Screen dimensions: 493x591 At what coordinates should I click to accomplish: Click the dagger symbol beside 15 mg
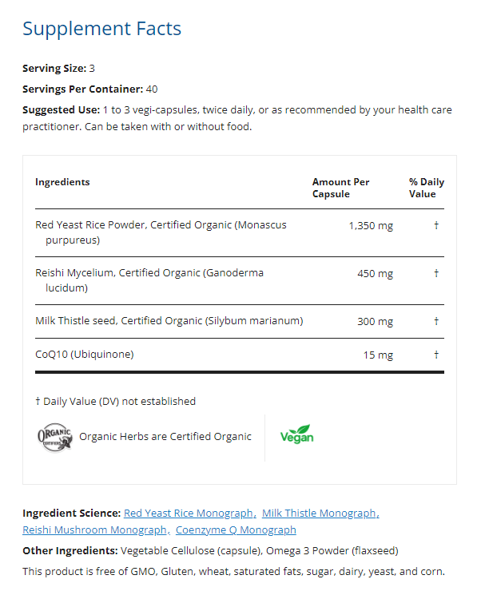(x=436, y=355)
